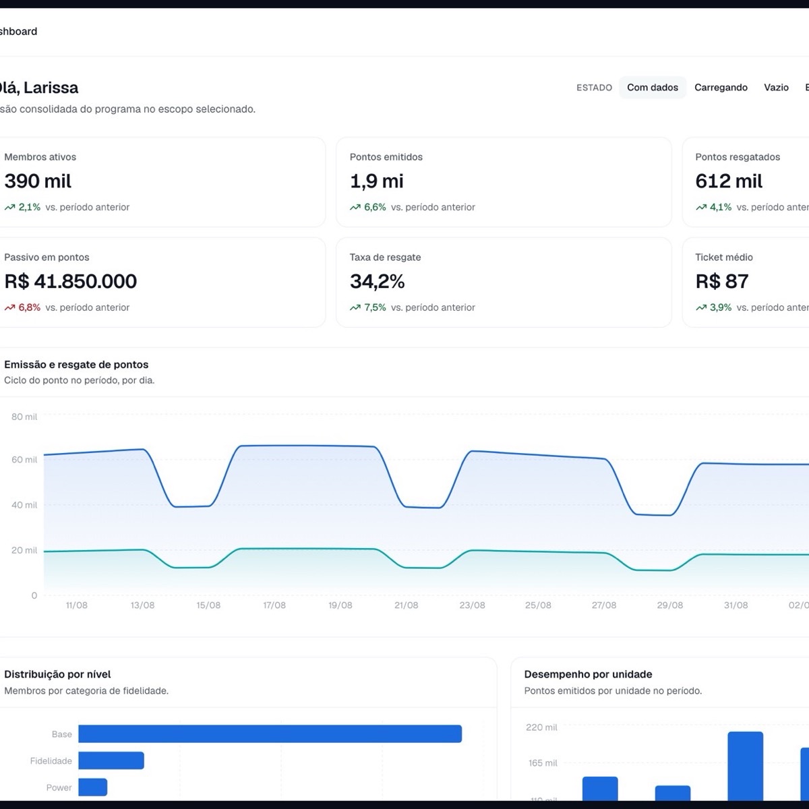Click the Power level bar
The image size is (809, 809).
pos(93,787)
